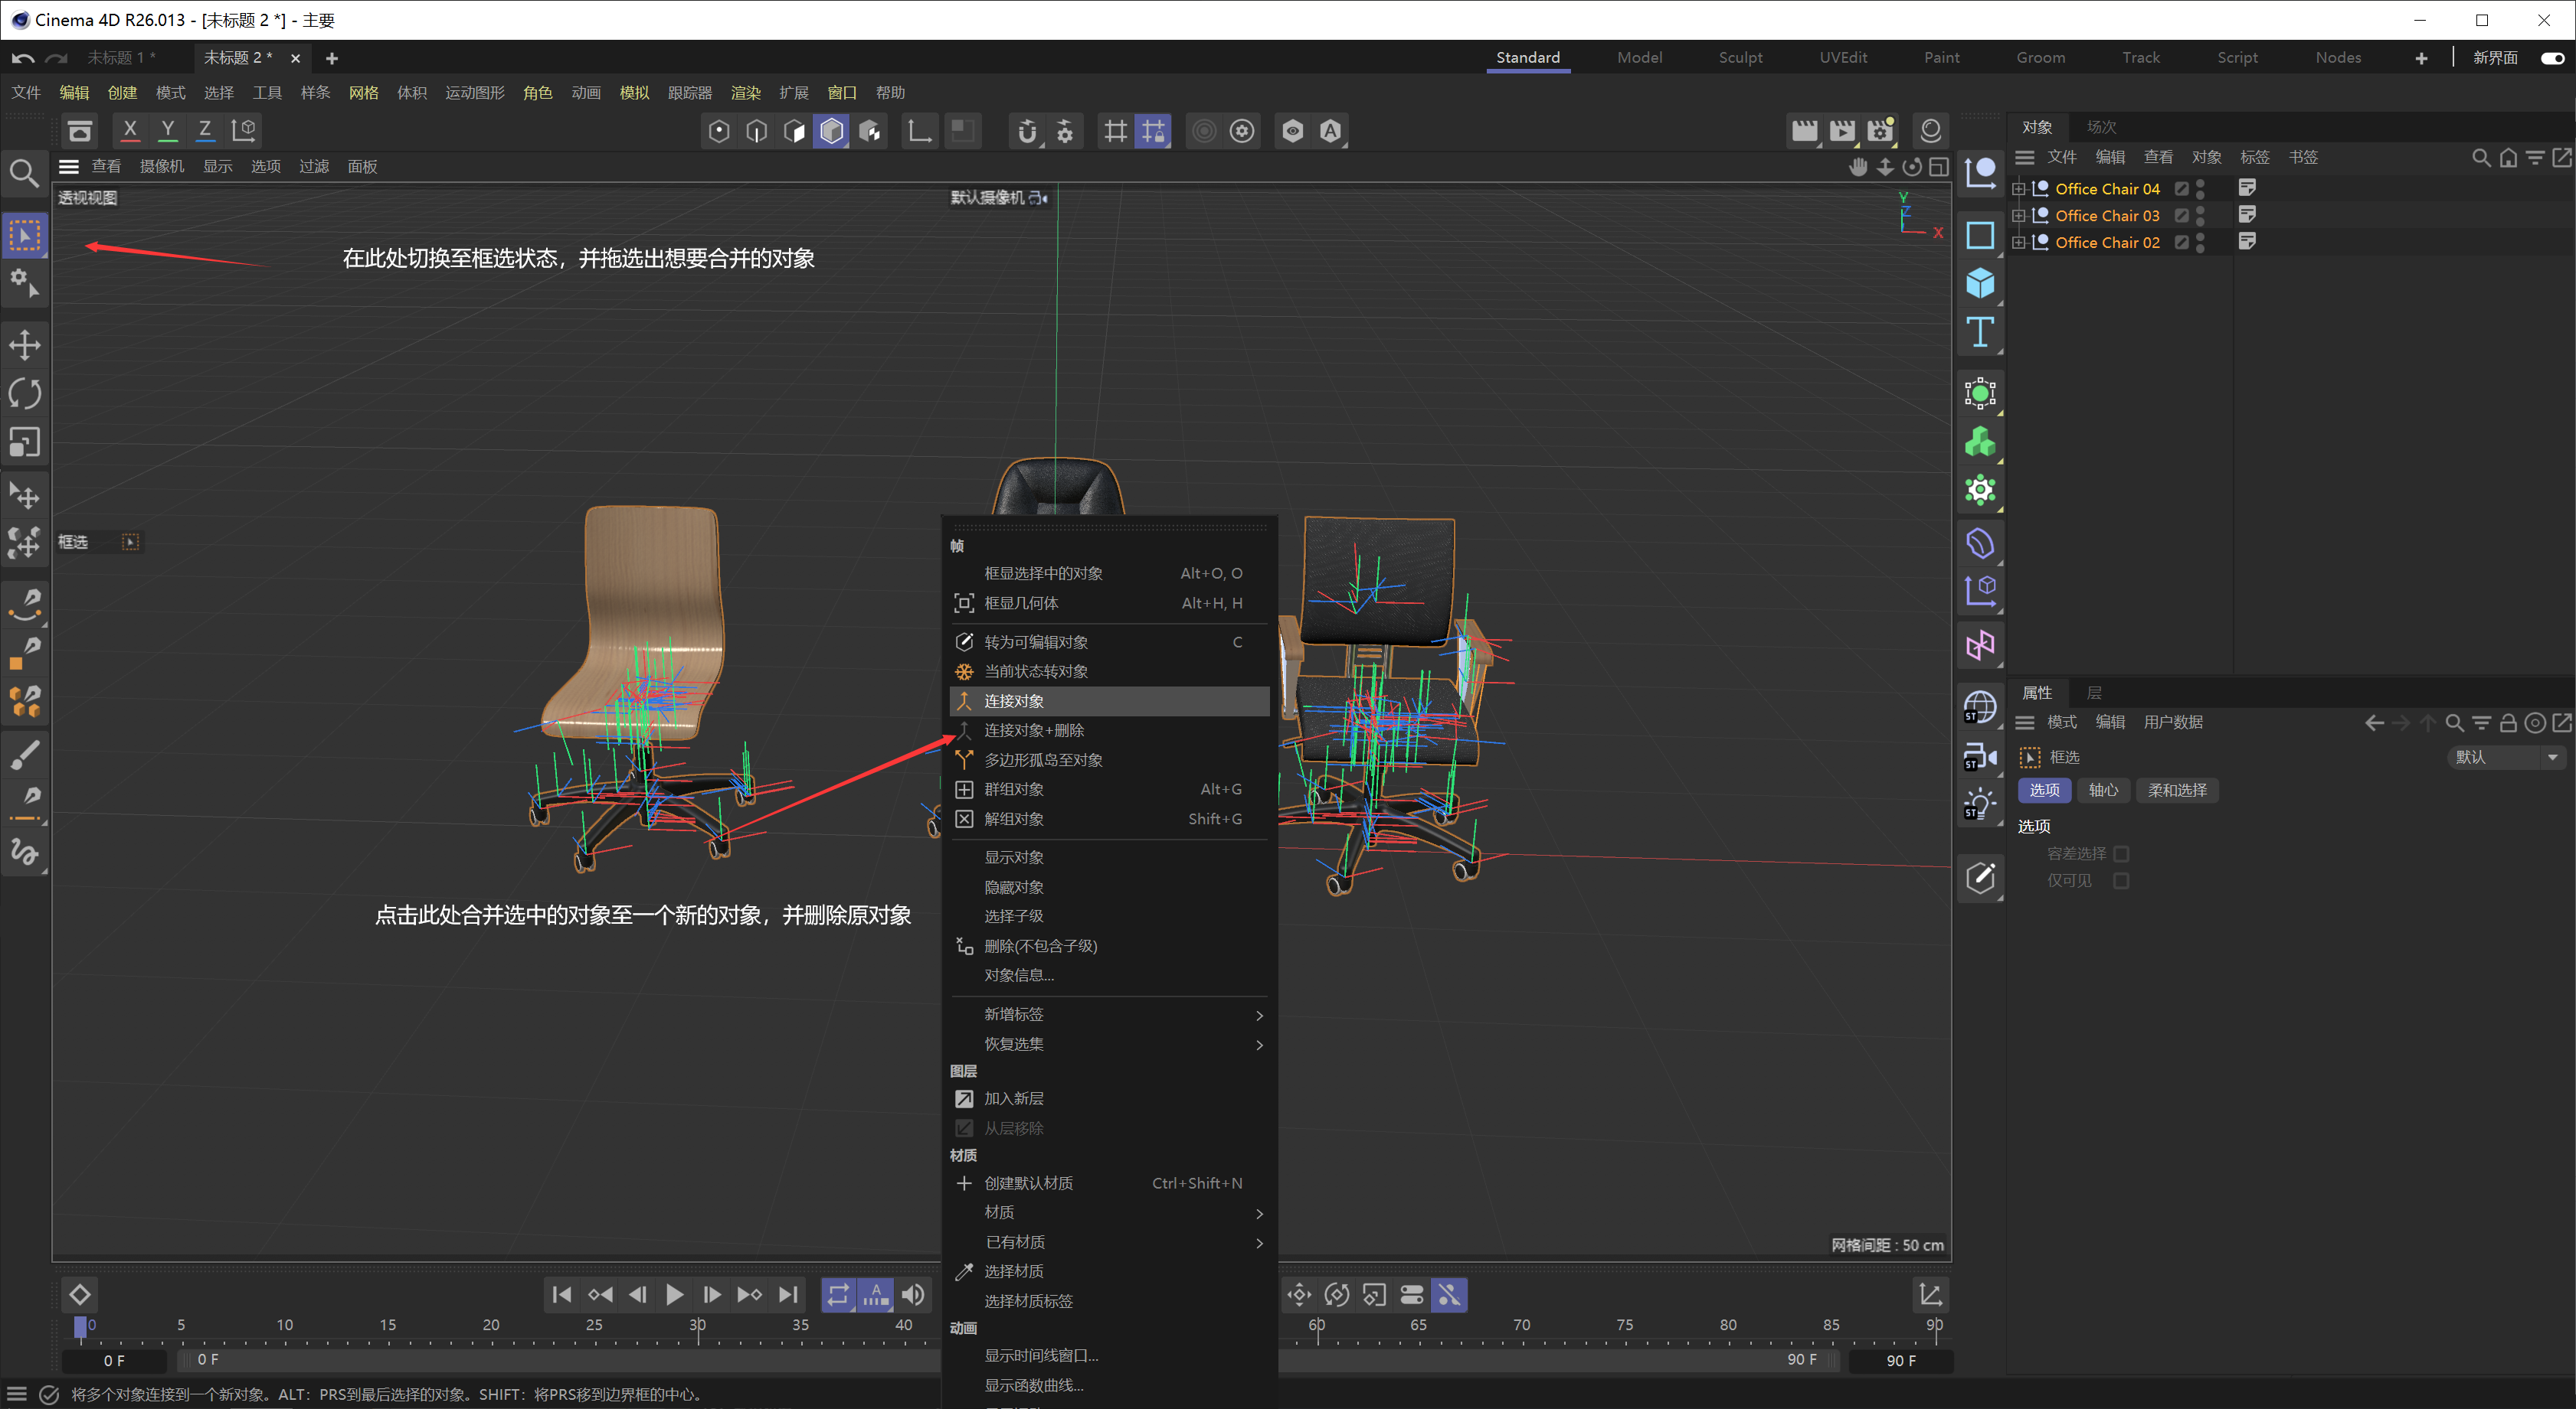2576x1409 pixels.
Task: Click the current frame field showing 0 F
Action: [114, 1360]
